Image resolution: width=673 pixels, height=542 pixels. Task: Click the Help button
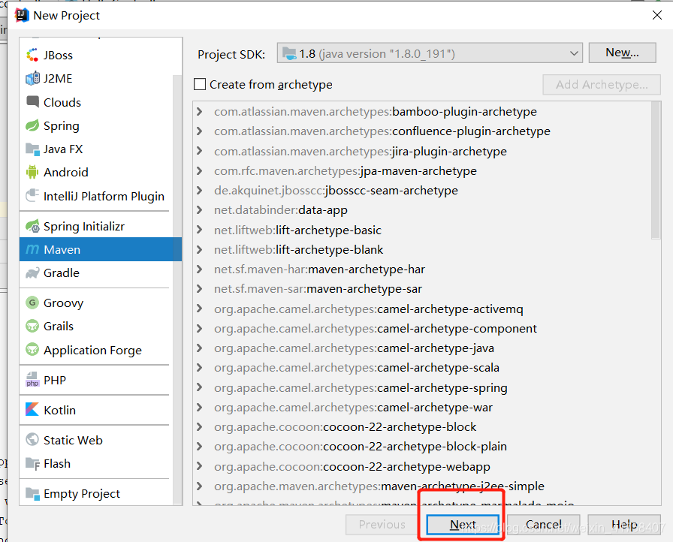(624, 525)
